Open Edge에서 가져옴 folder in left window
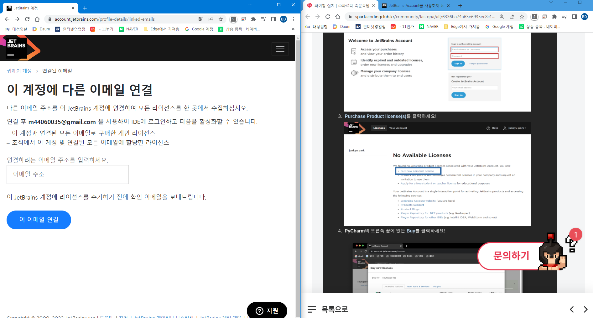 tap(161, 29)
